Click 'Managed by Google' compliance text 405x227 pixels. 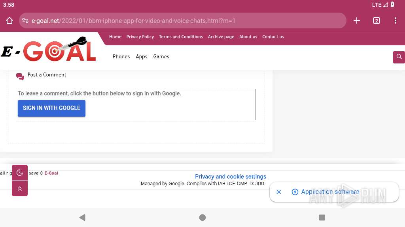tap(202, 184)
